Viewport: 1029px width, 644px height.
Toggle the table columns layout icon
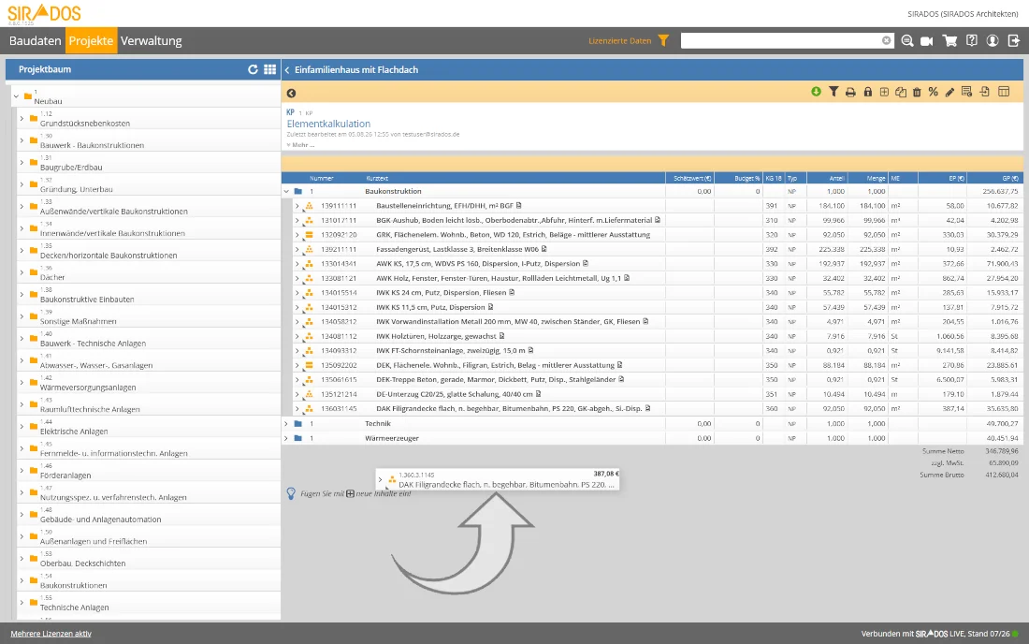[x=1004, y=92]
